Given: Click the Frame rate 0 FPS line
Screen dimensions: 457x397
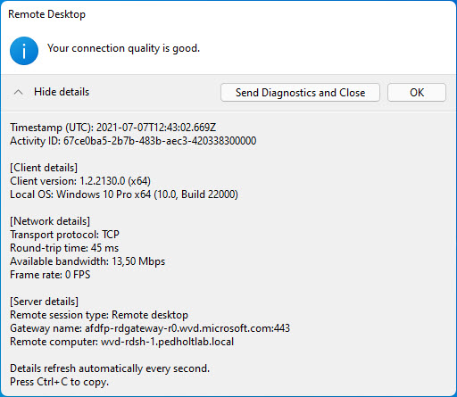Looking at the screenshot, I should pyautogui.click(x=50, y=275).
